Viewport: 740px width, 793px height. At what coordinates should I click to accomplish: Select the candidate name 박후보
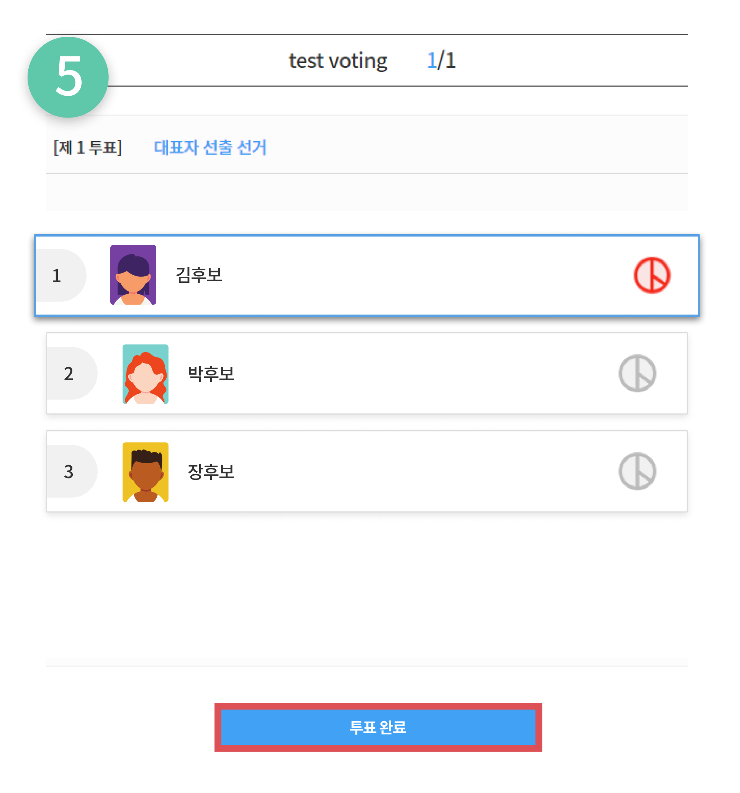pyautogui.click(x=211, y=374)
